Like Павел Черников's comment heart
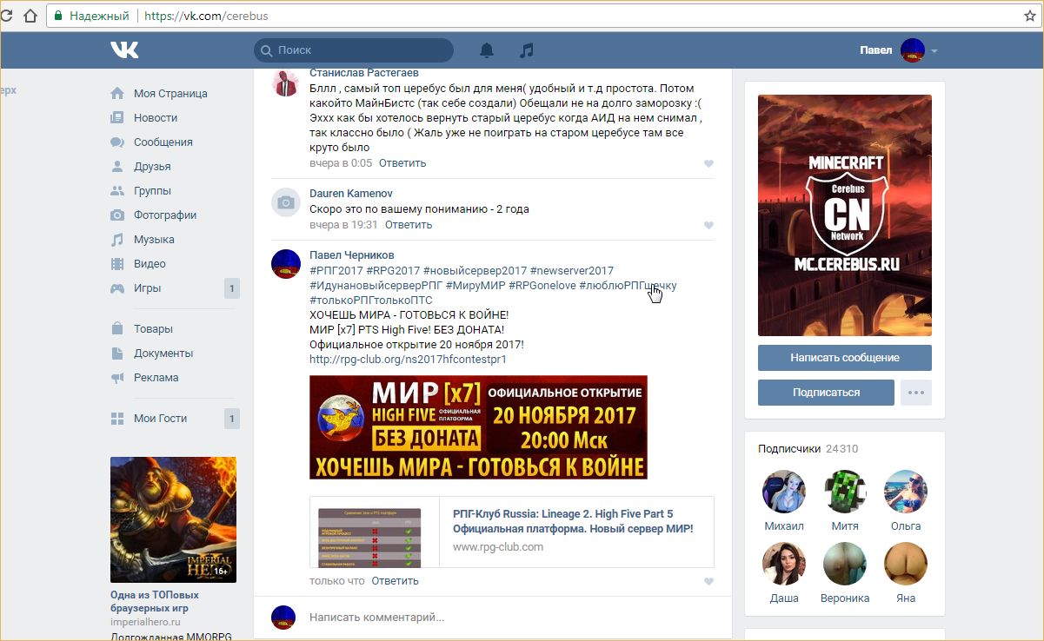Viewport: 1044px width, 641px height. pyautogui.click(x=708, y=582)
